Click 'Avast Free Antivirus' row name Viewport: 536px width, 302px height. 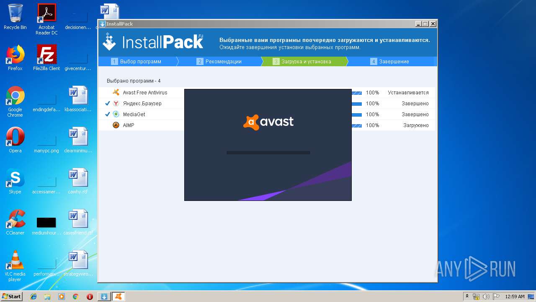click(145, 92)
